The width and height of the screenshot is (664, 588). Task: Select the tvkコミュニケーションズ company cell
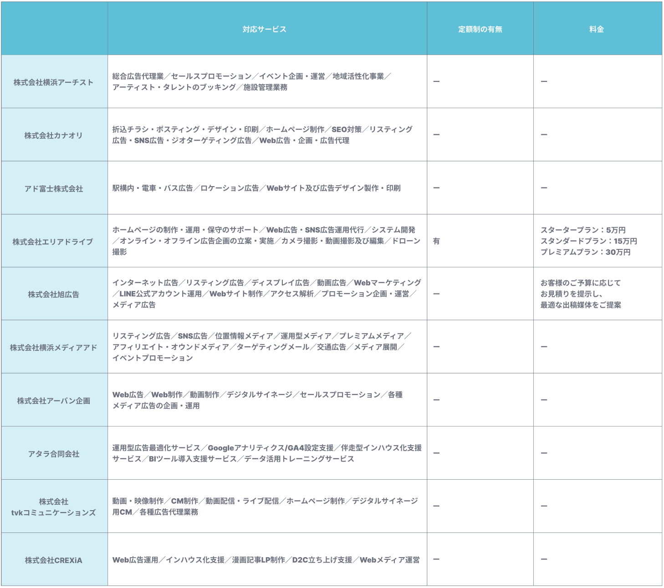point(54,507)
